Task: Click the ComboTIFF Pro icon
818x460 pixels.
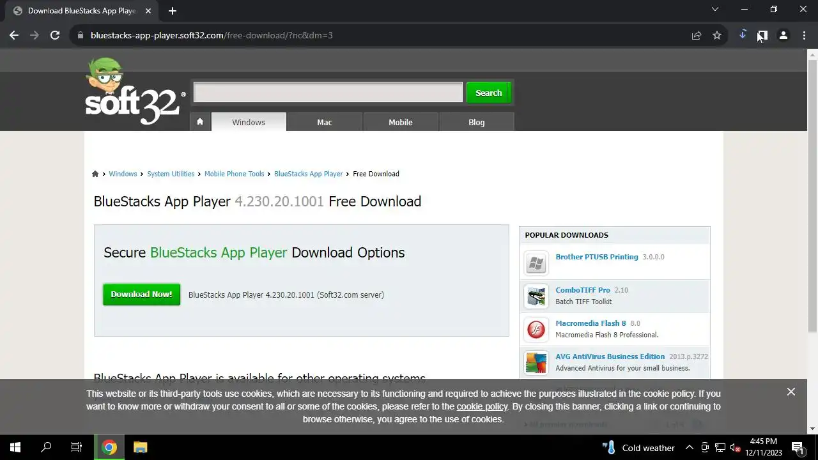Action: tap(536, 296)
